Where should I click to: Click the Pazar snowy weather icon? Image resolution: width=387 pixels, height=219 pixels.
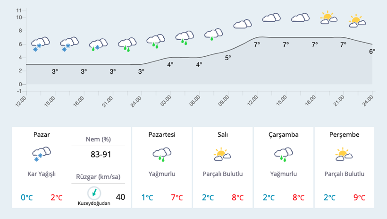pyautogui.click(x=41, y=154)
